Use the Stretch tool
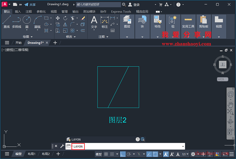 (58, 31)
